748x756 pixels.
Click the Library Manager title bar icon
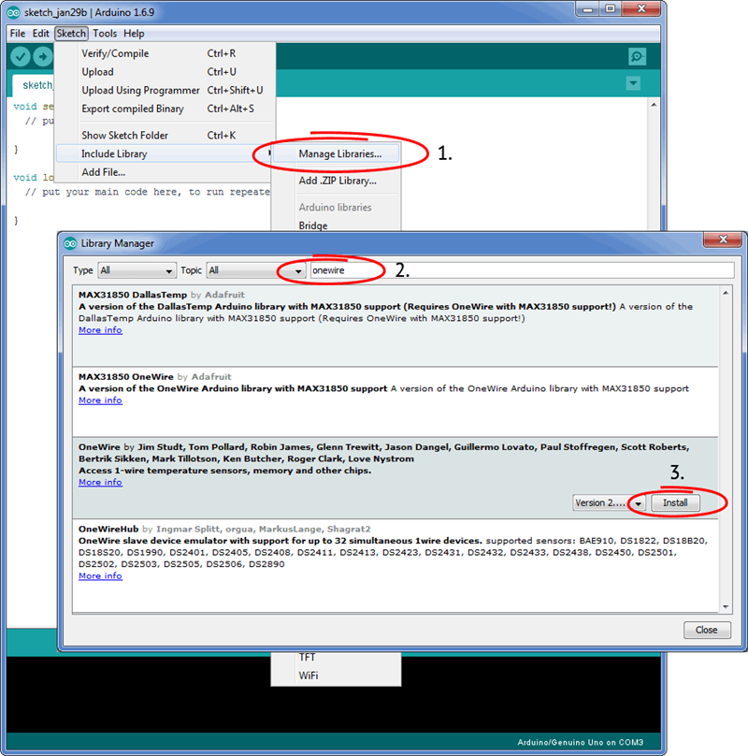tap(70, 244)
